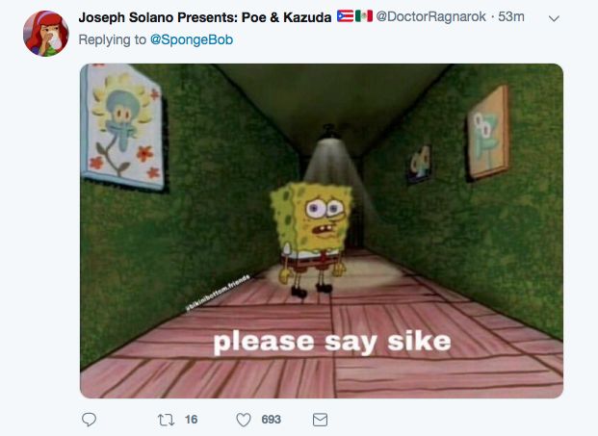Click the 16 retweets count
598x436 pixels.
point(191,420)
